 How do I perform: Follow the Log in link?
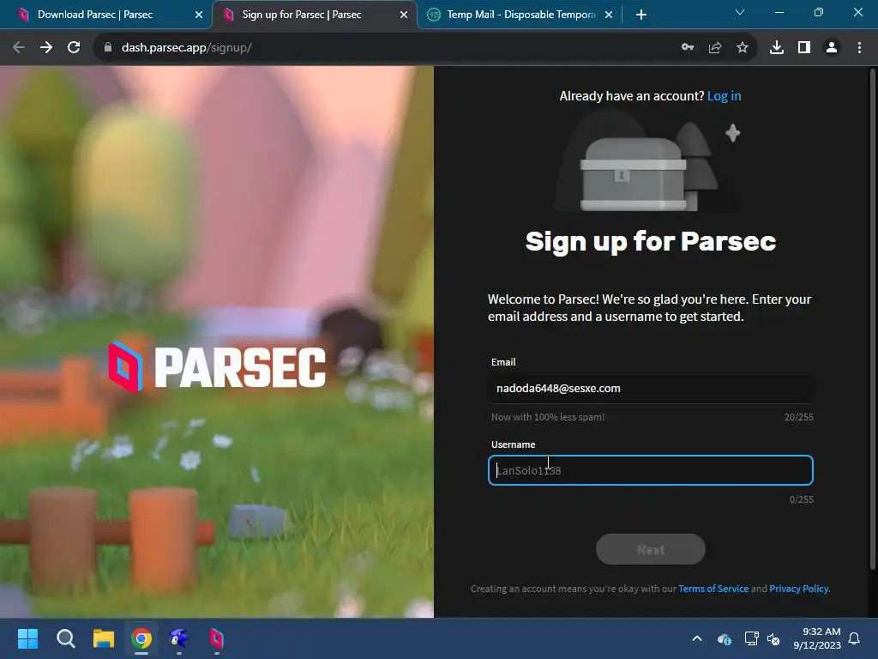(x=724, y=96)
